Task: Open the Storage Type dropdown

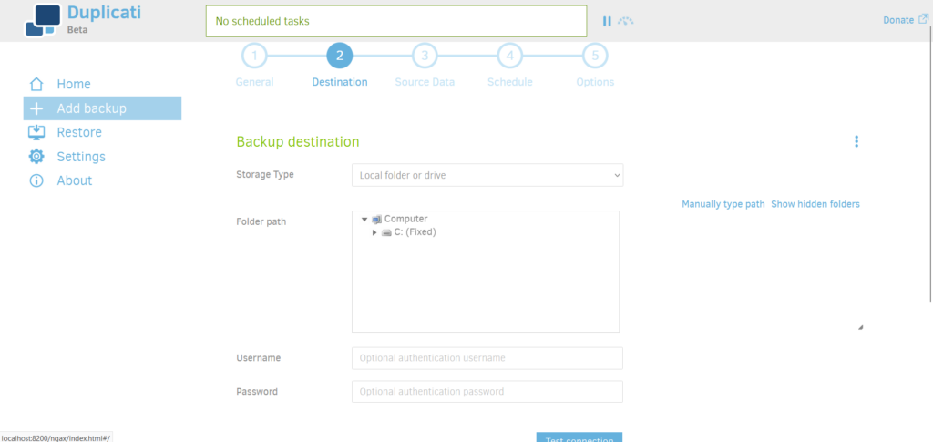Action: click(x=487, y=175)
